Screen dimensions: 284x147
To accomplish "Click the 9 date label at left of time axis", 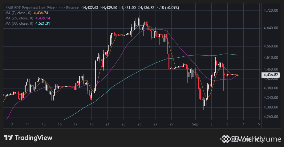I will tap(12, 124).
